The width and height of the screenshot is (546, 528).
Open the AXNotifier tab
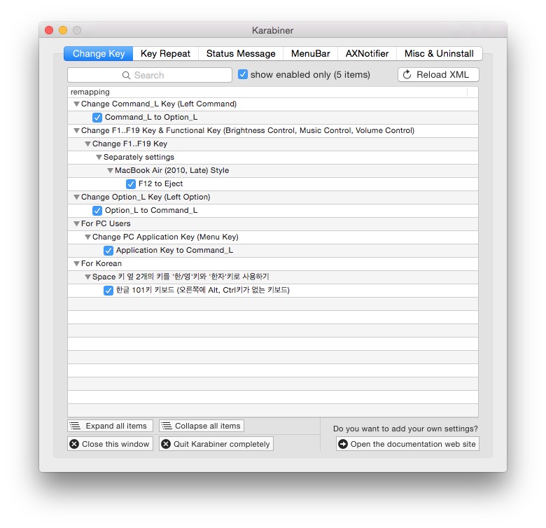(367, 54)
